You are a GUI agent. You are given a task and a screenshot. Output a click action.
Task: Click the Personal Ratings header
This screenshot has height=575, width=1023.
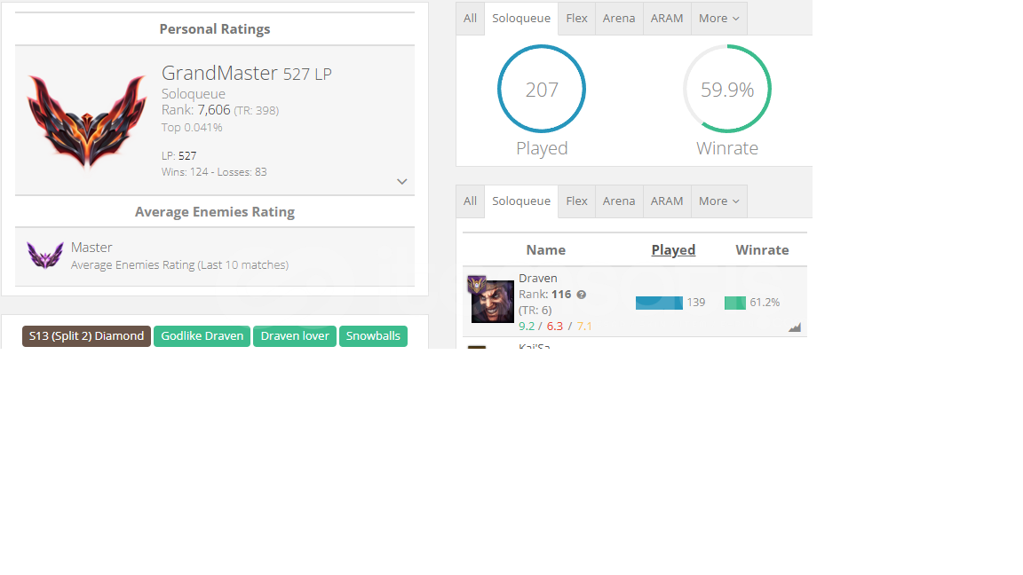pyautogui.click(x=215, y=28)
